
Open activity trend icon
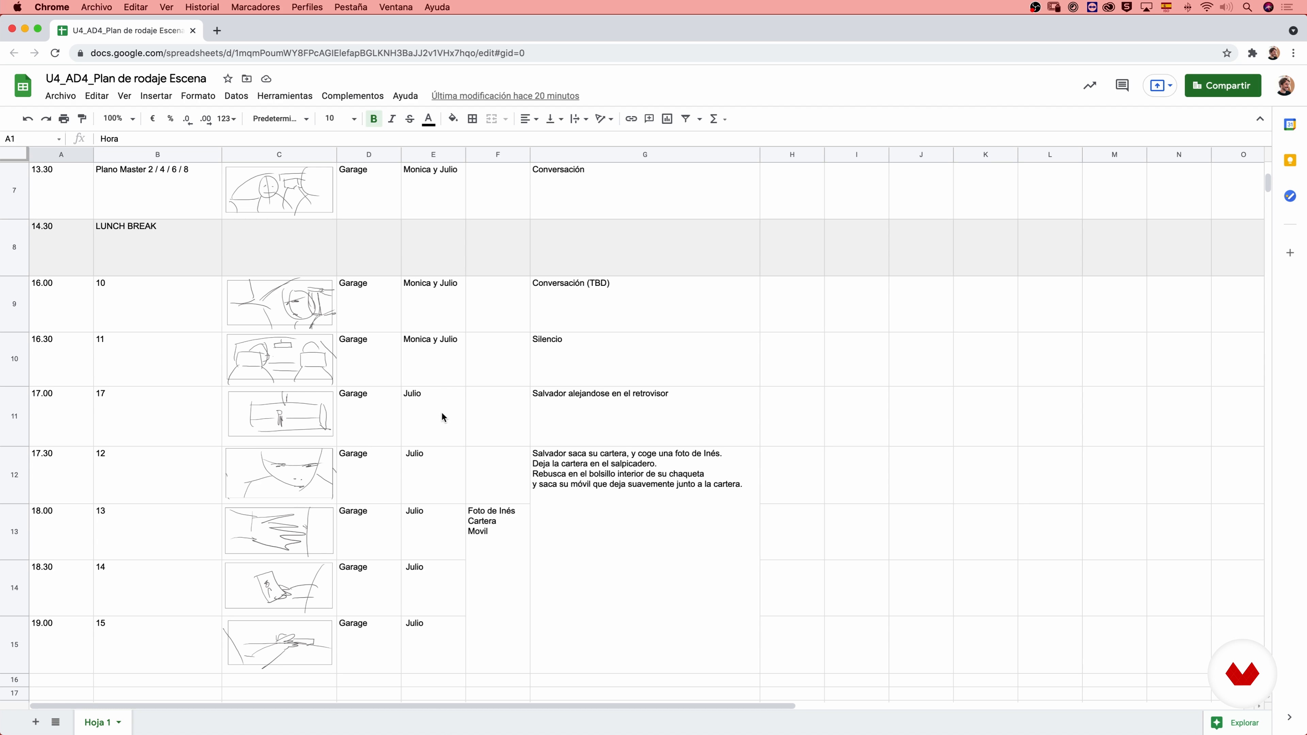click(x=1089, y=85)
